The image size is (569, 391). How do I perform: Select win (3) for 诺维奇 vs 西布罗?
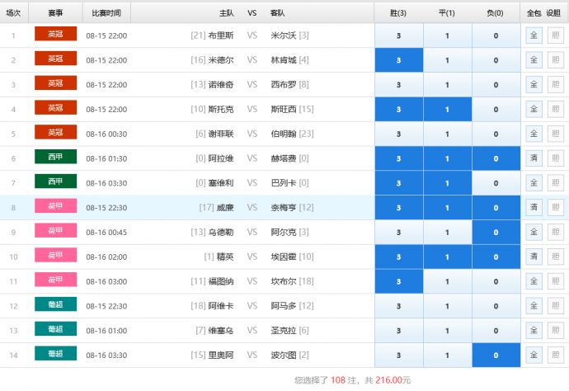399,85
